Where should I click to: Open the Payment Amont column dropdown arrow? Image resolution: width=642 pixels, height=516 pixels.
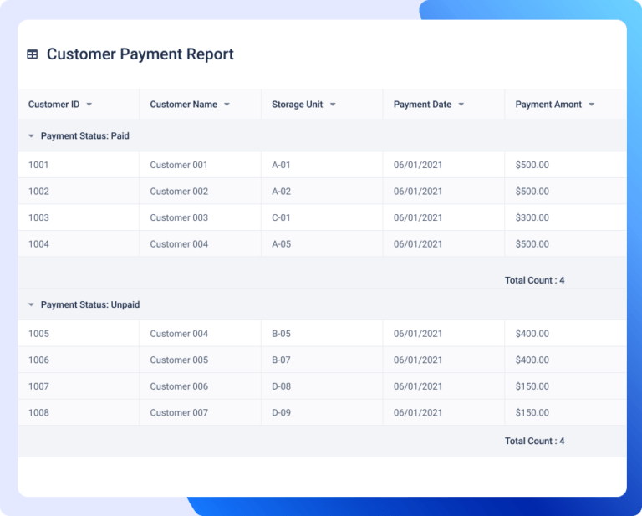pos(592,105)
